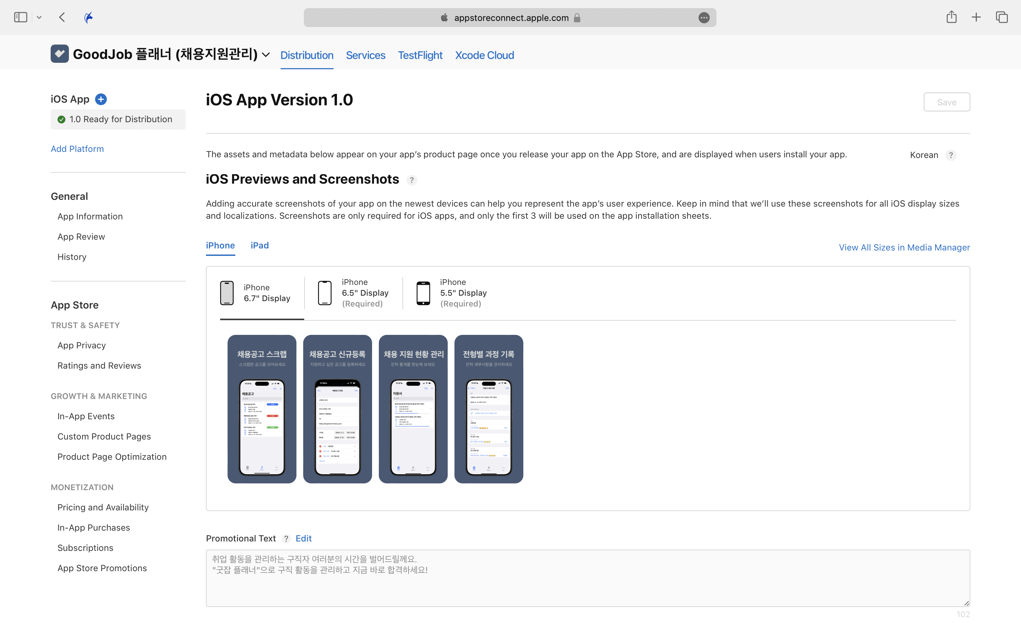Open Safari sidebar panel icon
The image size is (1021, 638).
tap(20, 17)
